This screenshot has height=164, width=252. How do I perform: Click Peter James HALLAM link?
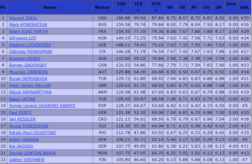[30, 86]
